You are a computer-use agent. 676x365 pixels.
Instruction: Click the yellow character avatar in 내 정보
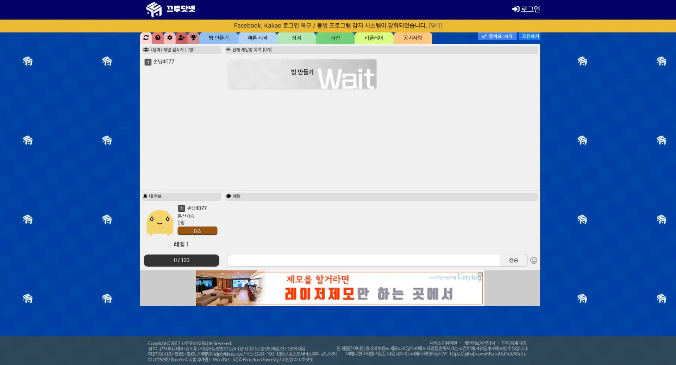coord(159,223)
